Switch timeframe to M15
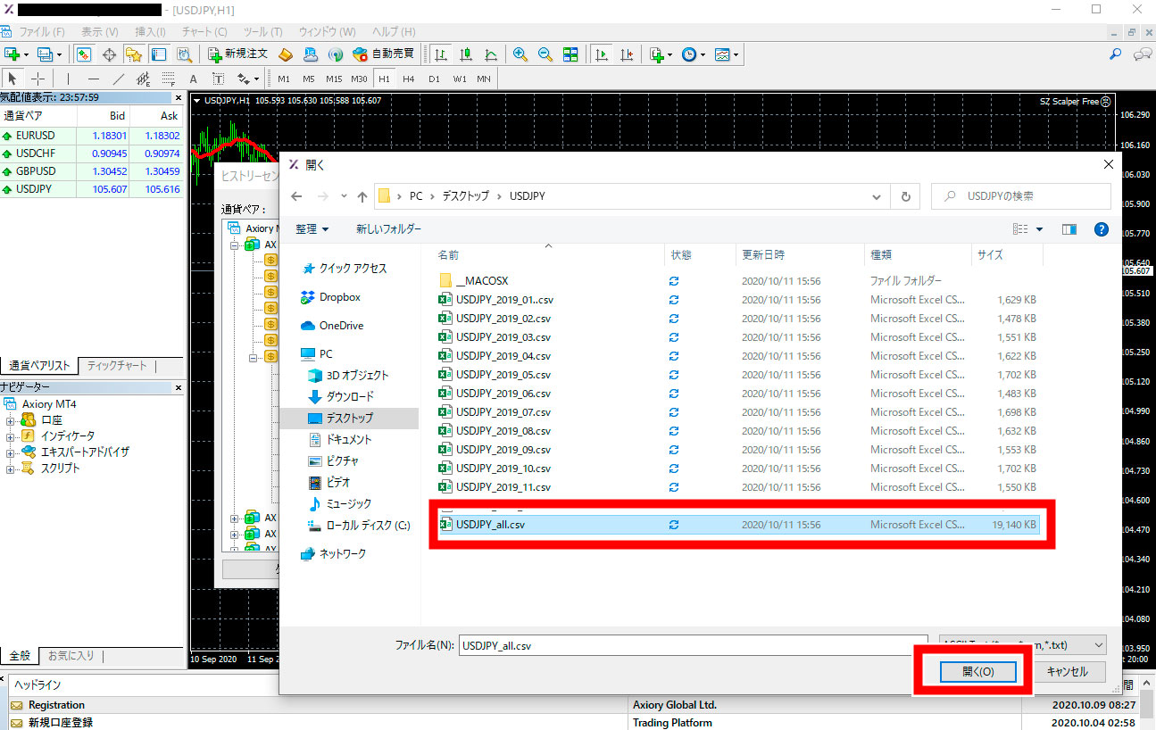The image size is (1156, 730). coord(334,79)
